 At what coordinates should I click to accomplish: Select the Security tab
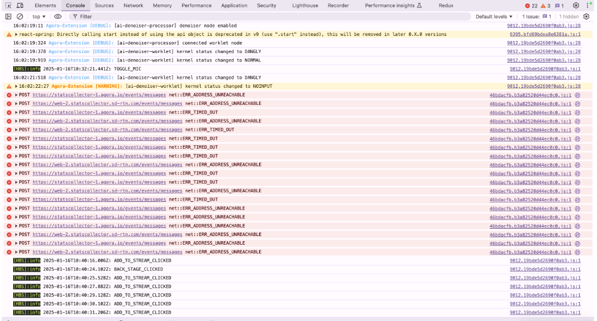(x=267, y=5)
